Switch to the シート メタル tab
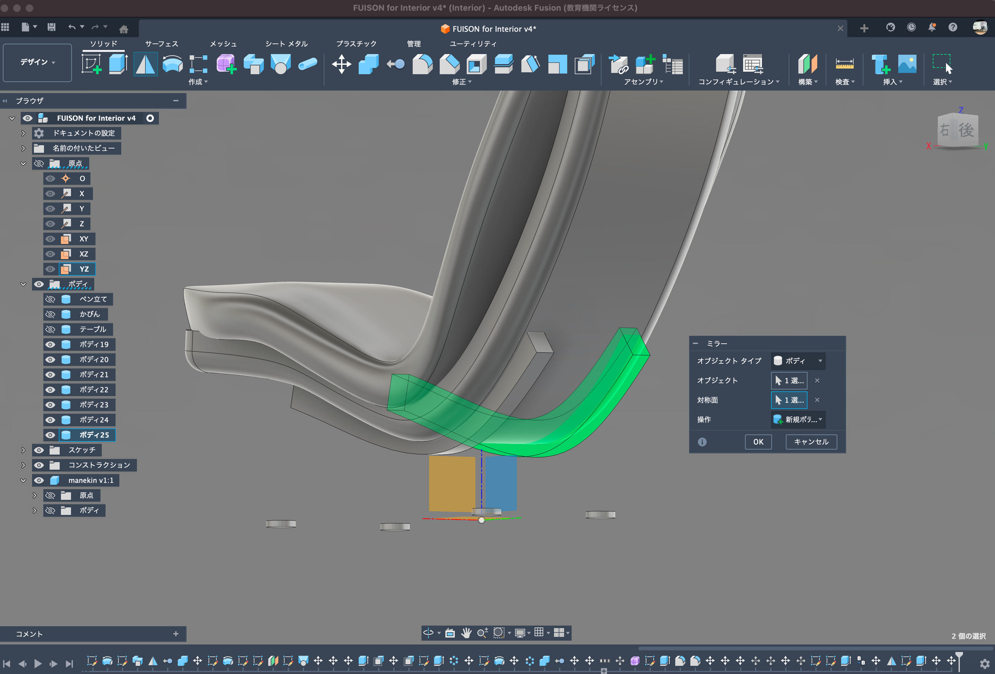 tap(286, 44)
